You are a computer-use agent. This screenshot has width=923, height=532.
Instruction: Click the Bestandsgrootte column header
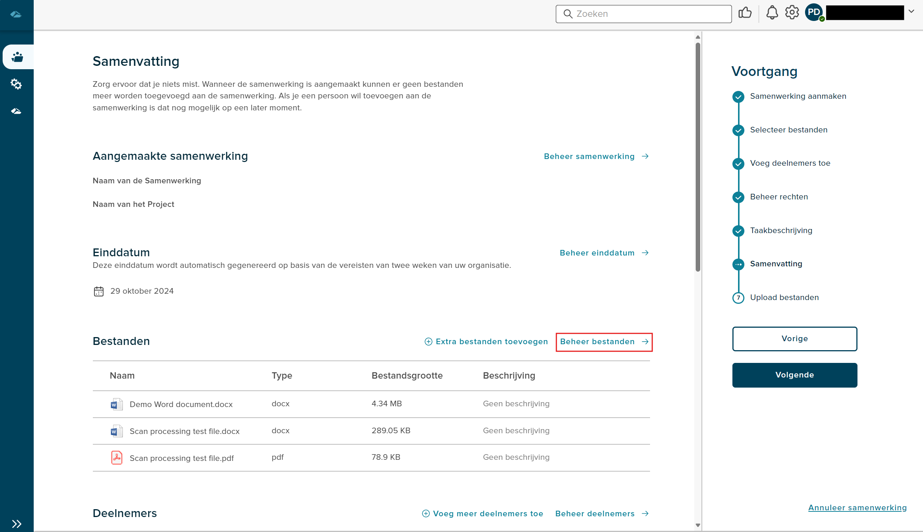tap(407, 376)
